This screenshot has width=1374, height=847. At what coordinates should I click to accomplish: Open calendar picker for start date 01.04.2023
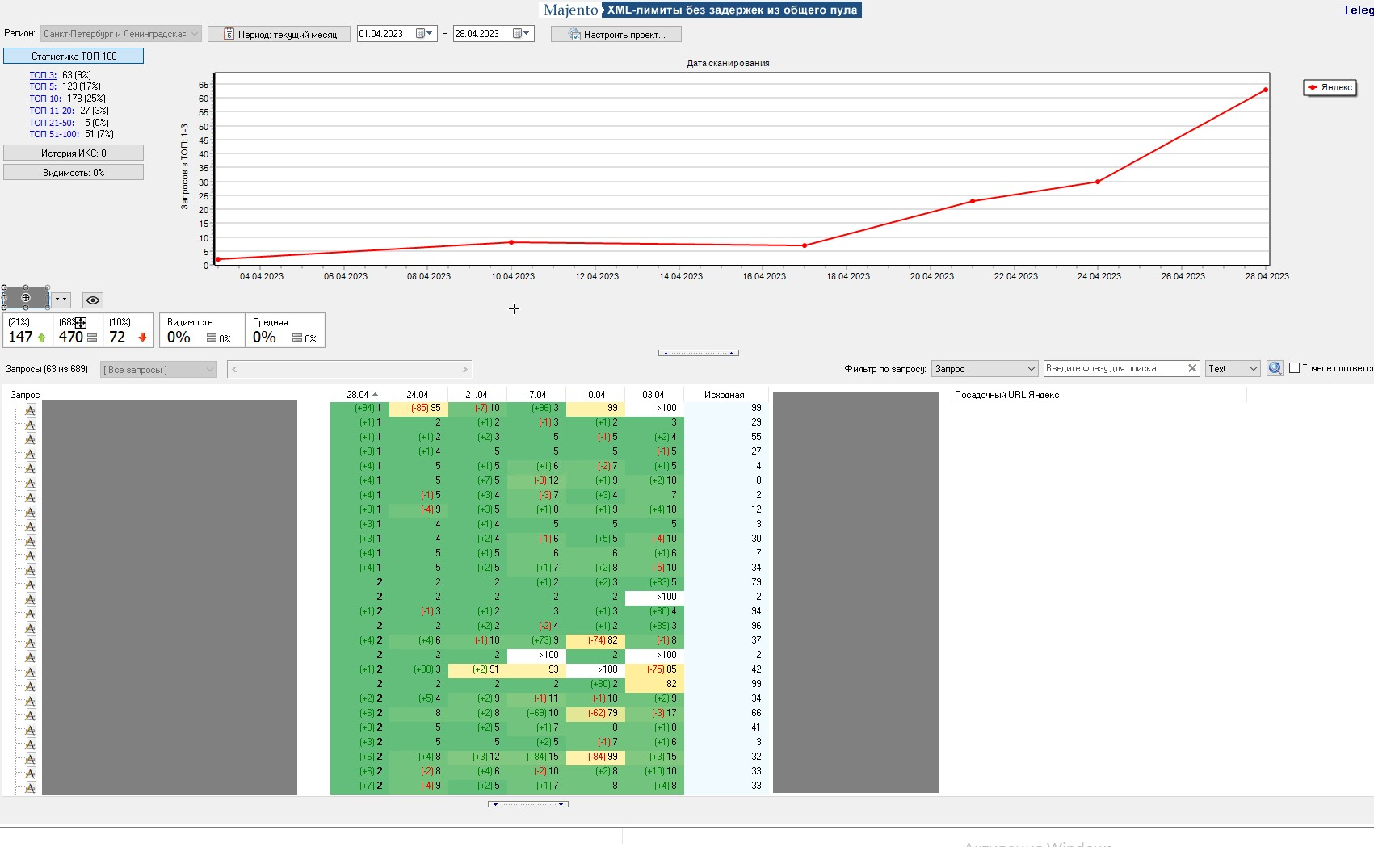tap(424, 34)
